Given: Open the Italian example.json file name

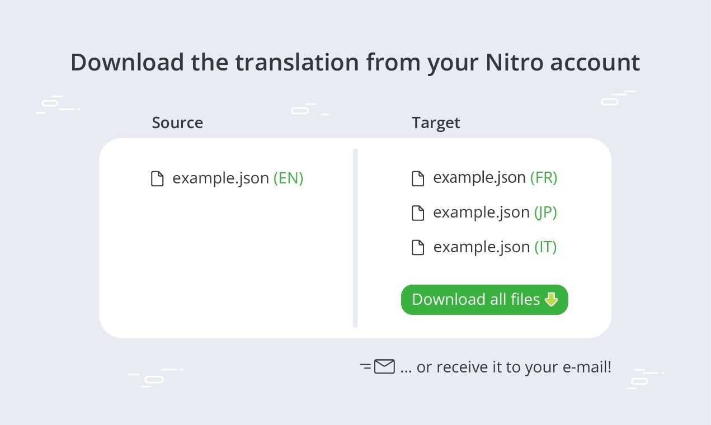Looking at the screenshot, I should (481, 247).
